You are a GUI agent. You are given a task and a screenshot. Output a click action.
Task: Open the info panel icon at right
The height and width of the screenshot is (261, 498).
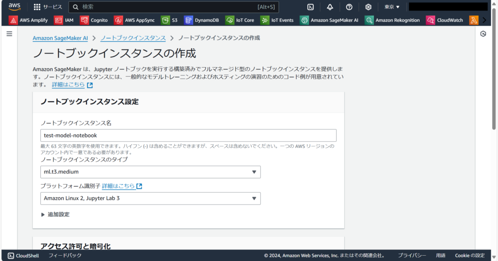(x=483, y=34)
